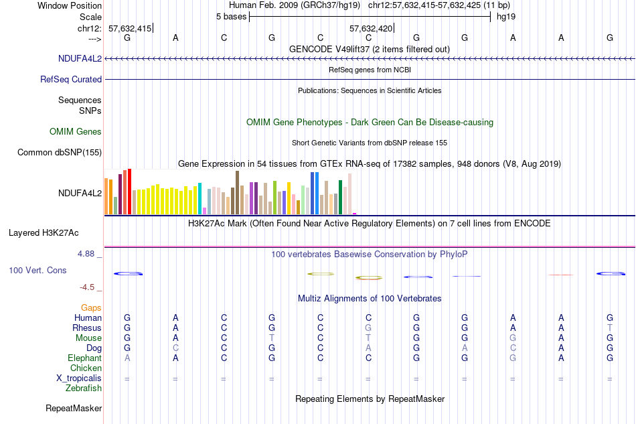
Task: Click the Sequences track label
Action: coord(80,100)
